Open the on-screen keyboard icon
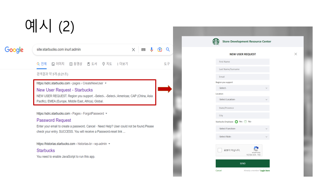The width and height of the screenshot is (316, 178). 143,50
